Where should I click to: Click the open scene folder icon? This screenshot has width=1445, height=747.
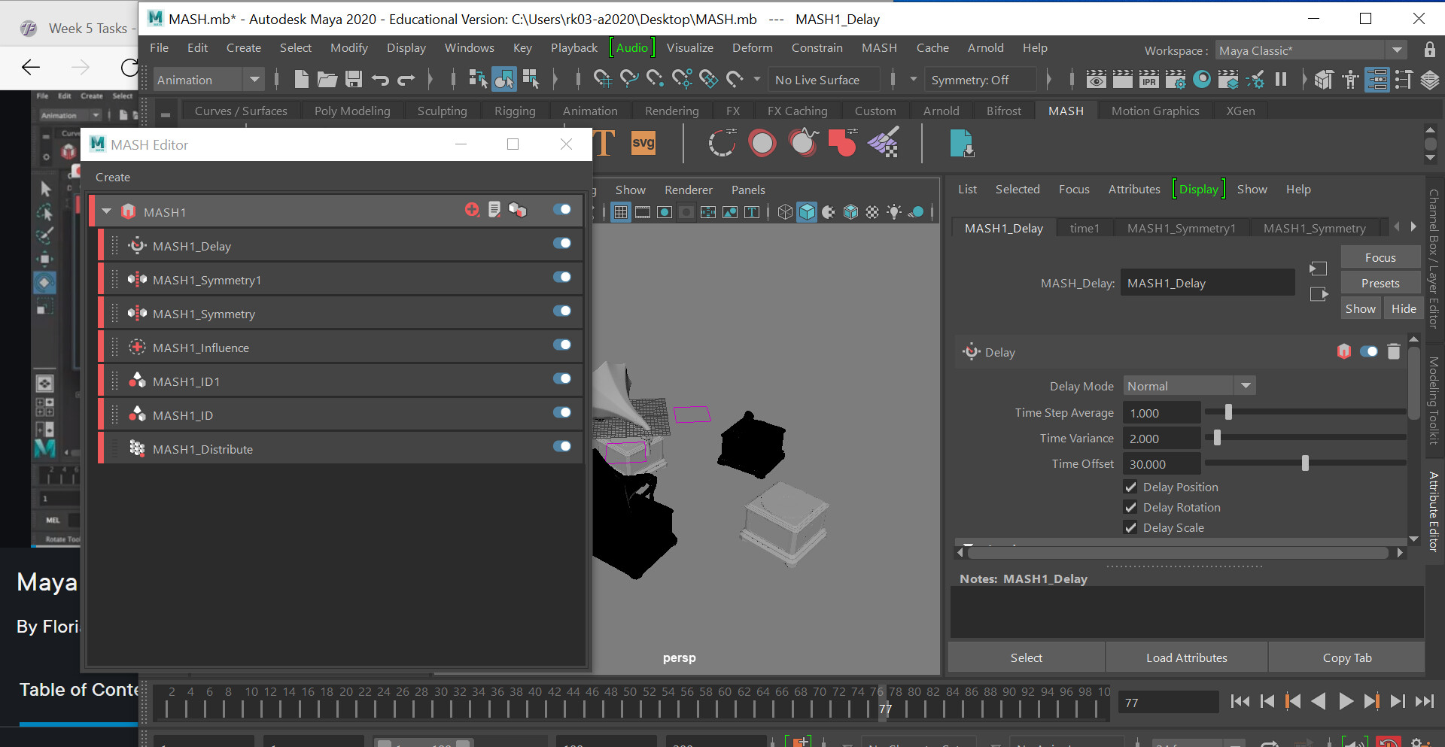[327, 79]
